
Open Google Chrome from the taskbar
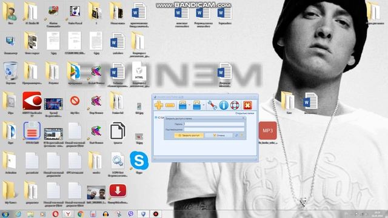(81, 214)
